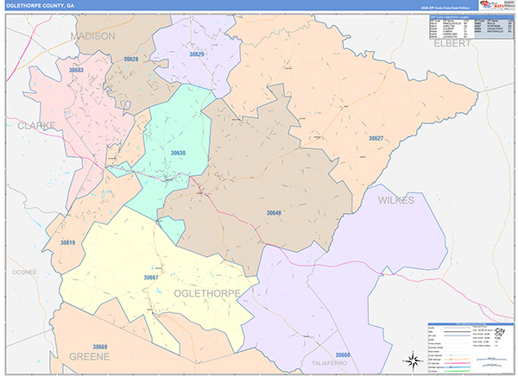Select ZIP code label 30619
Viewport: 518px width, 376px height.
pyautogui.click(x=67, y=242)
